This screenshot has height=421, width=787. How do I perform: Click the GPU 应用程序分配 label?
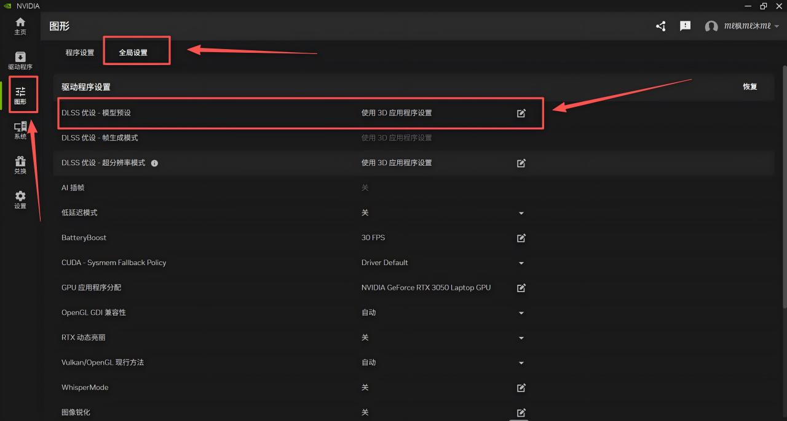click(92, 288)
